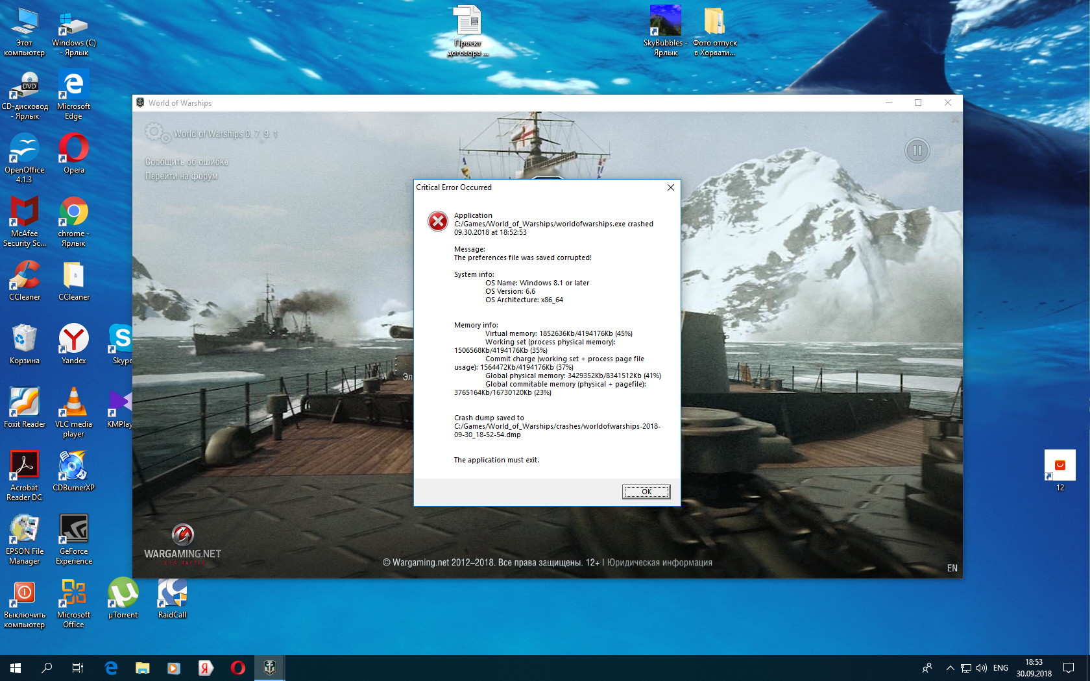The width and height of the screenshot is (1090, 681).
Task: Open desktop shortcut labeled 12
Action: (x=1060, y=472)
